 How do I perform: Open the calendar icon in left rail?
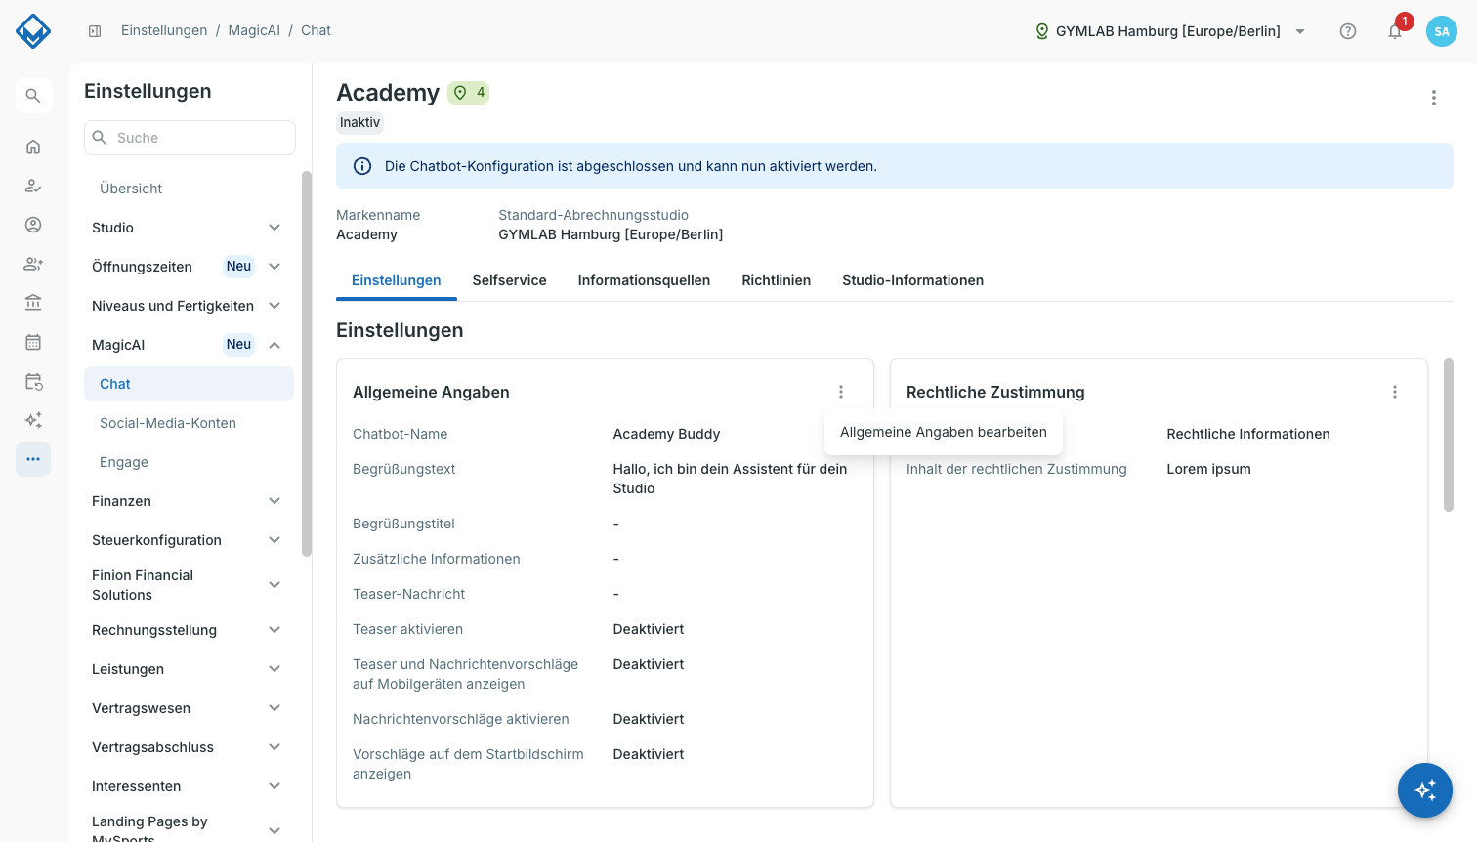(33, 342)
